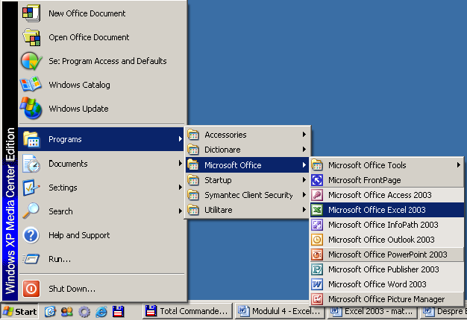This screenshot has width=467, height=320.
Task: Expand the Symantec Client Security arrow
Action: pos(304,194)
